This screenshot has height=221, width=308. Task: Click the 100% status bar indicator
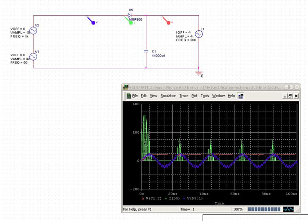238,209
